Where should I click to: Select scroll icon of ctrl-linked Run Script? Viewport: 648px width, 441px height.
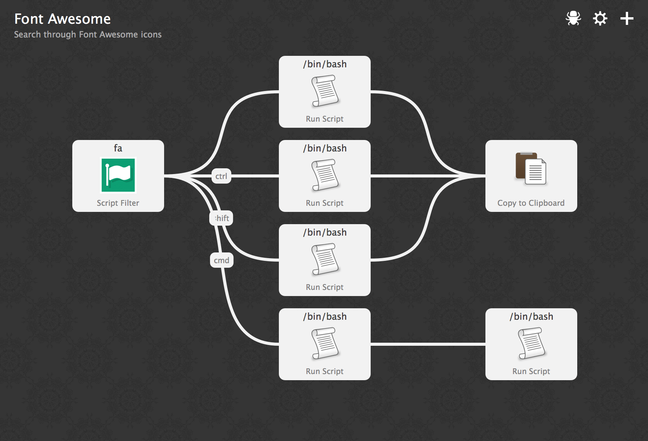(325, 175)
